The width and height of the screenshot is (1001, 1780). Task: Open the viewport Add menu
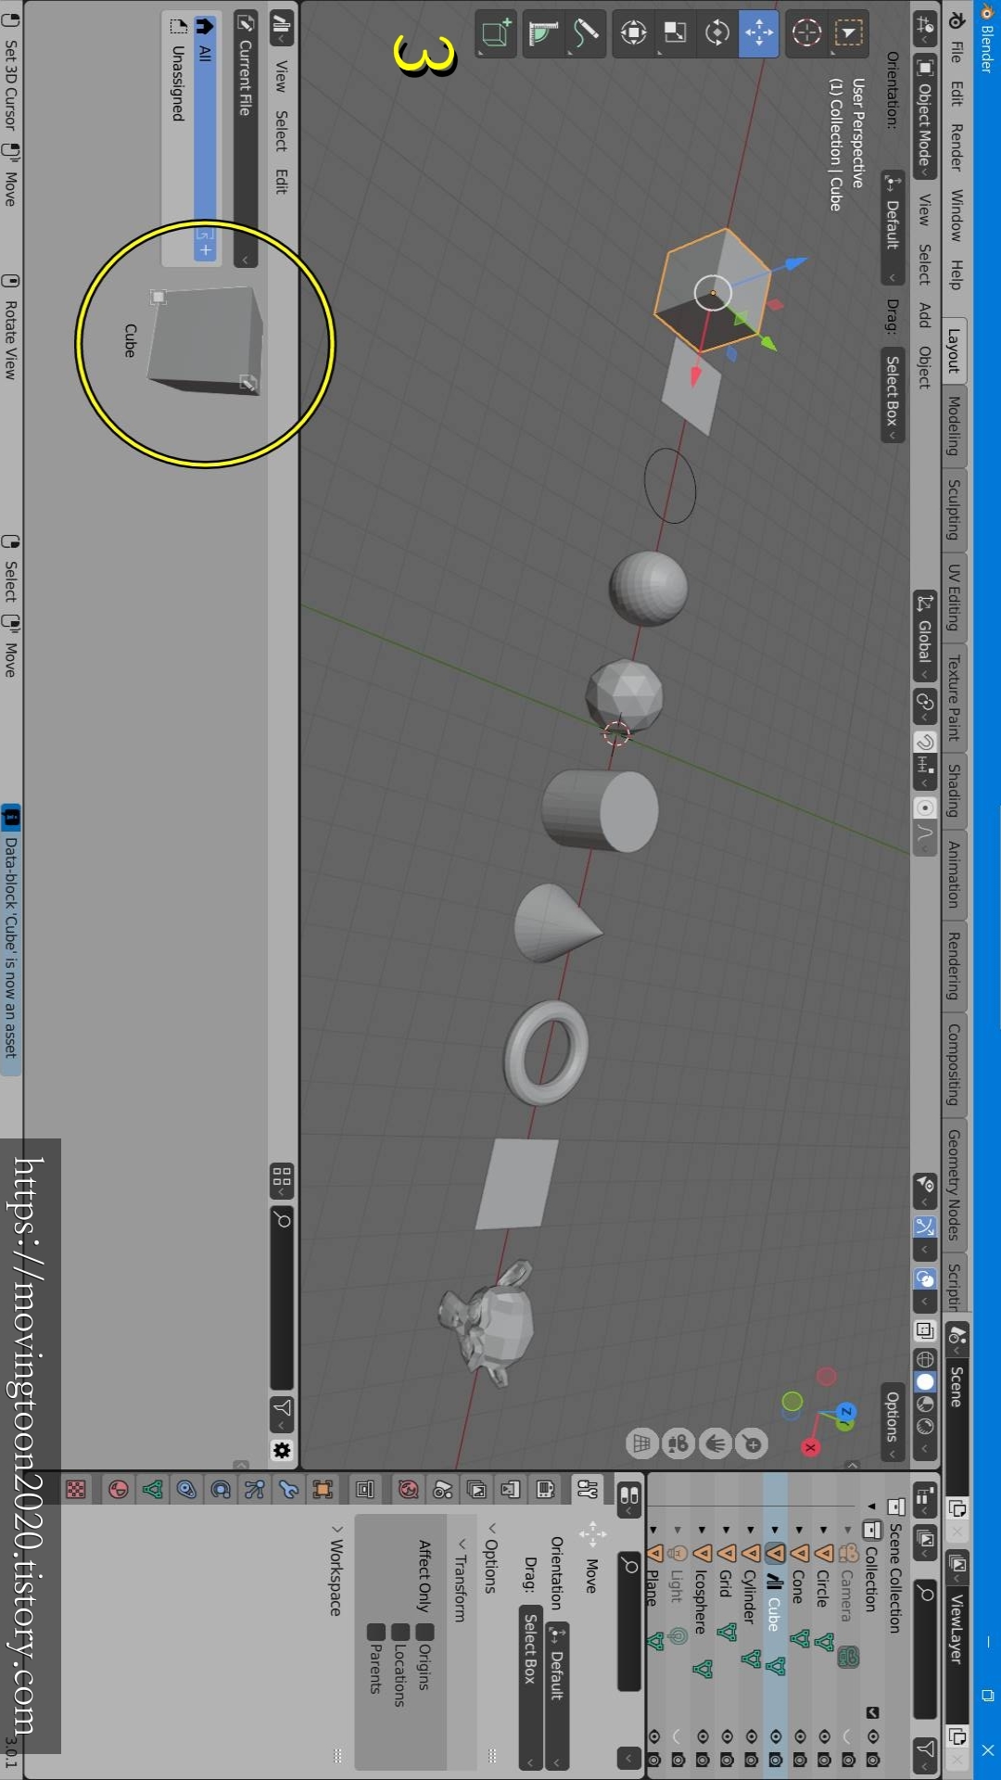(925, 314)
